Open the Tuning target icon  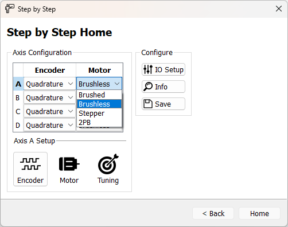point(108,169)
